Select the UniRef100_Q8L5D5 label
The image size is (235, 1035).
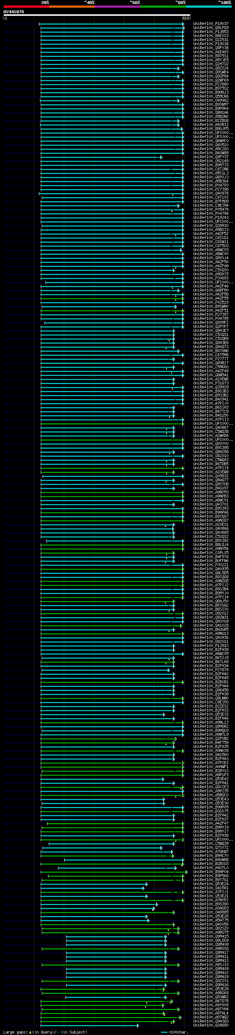click(x=210, y=573)
